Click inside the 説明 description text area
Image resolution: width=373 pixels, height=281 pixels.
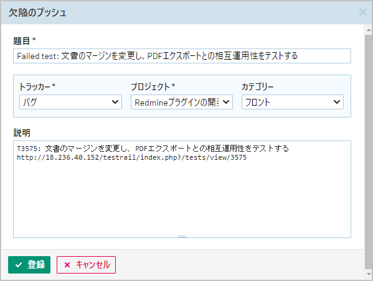182,190
